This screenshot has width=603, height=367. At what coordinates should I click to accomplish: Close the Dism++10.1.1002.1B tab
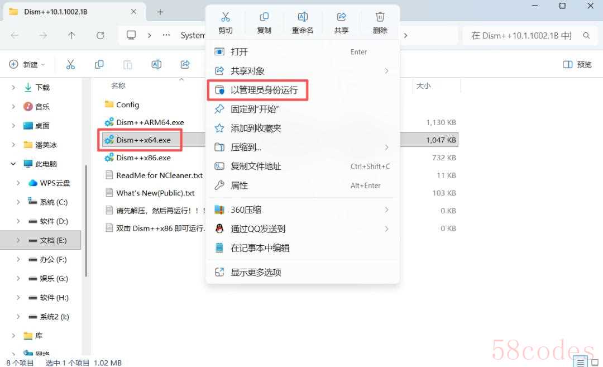coord(133,12)
